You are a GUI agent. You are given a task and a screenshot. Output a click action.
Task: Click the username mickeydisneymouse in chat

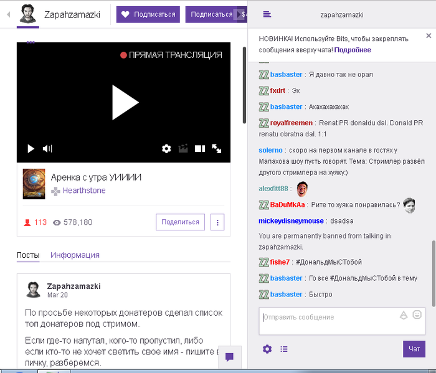[291, 221]
